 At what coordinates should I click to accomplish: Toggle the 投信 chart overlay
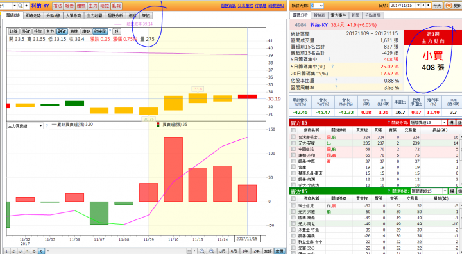(38, 31)
